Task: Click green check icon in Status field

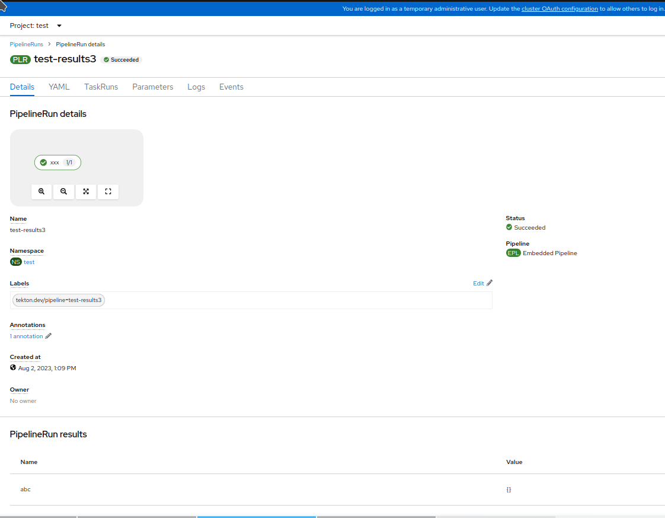Action: 509,227
